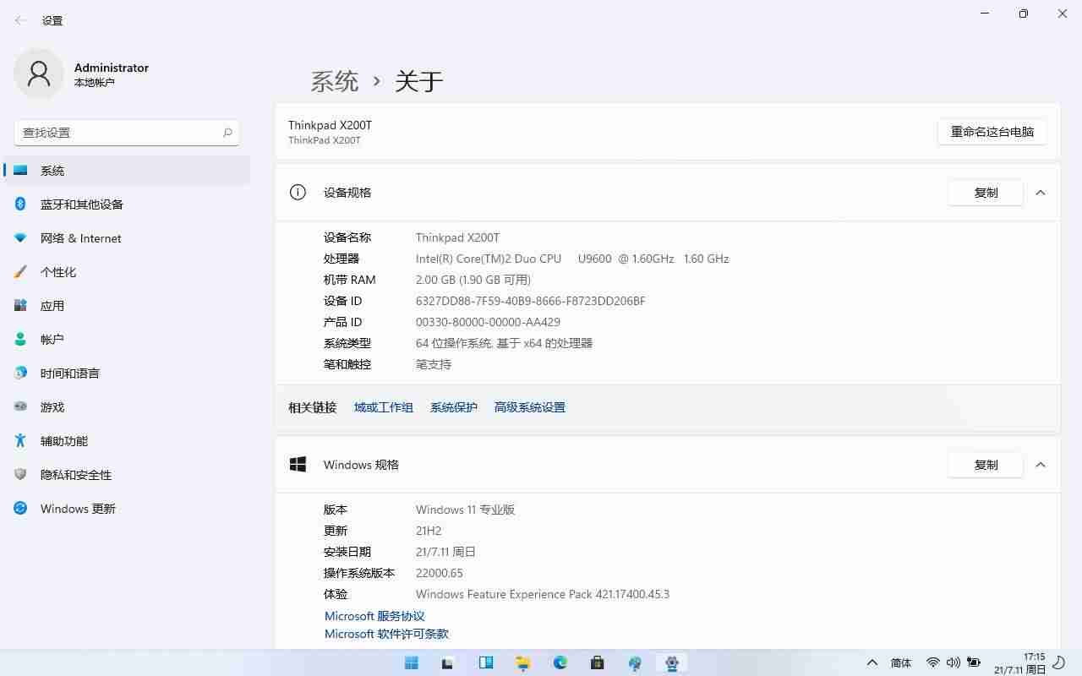The height and width of the screenshot is (676, 1082).
Task: Open Microsoft Store from the taskbar
Action: pos(598,663)
